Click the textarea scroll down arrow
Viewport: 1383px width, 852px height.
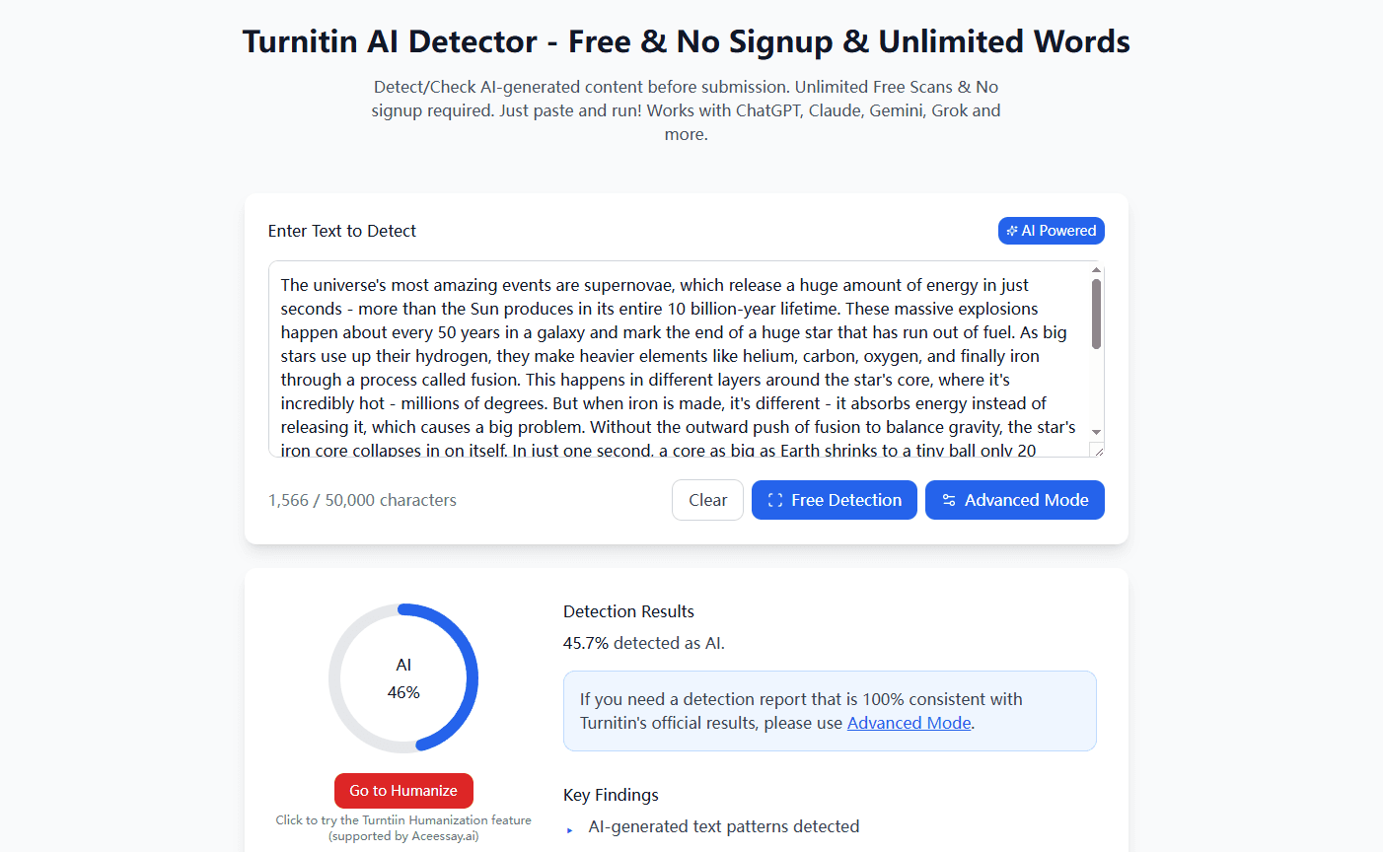tap(1096, 432)
